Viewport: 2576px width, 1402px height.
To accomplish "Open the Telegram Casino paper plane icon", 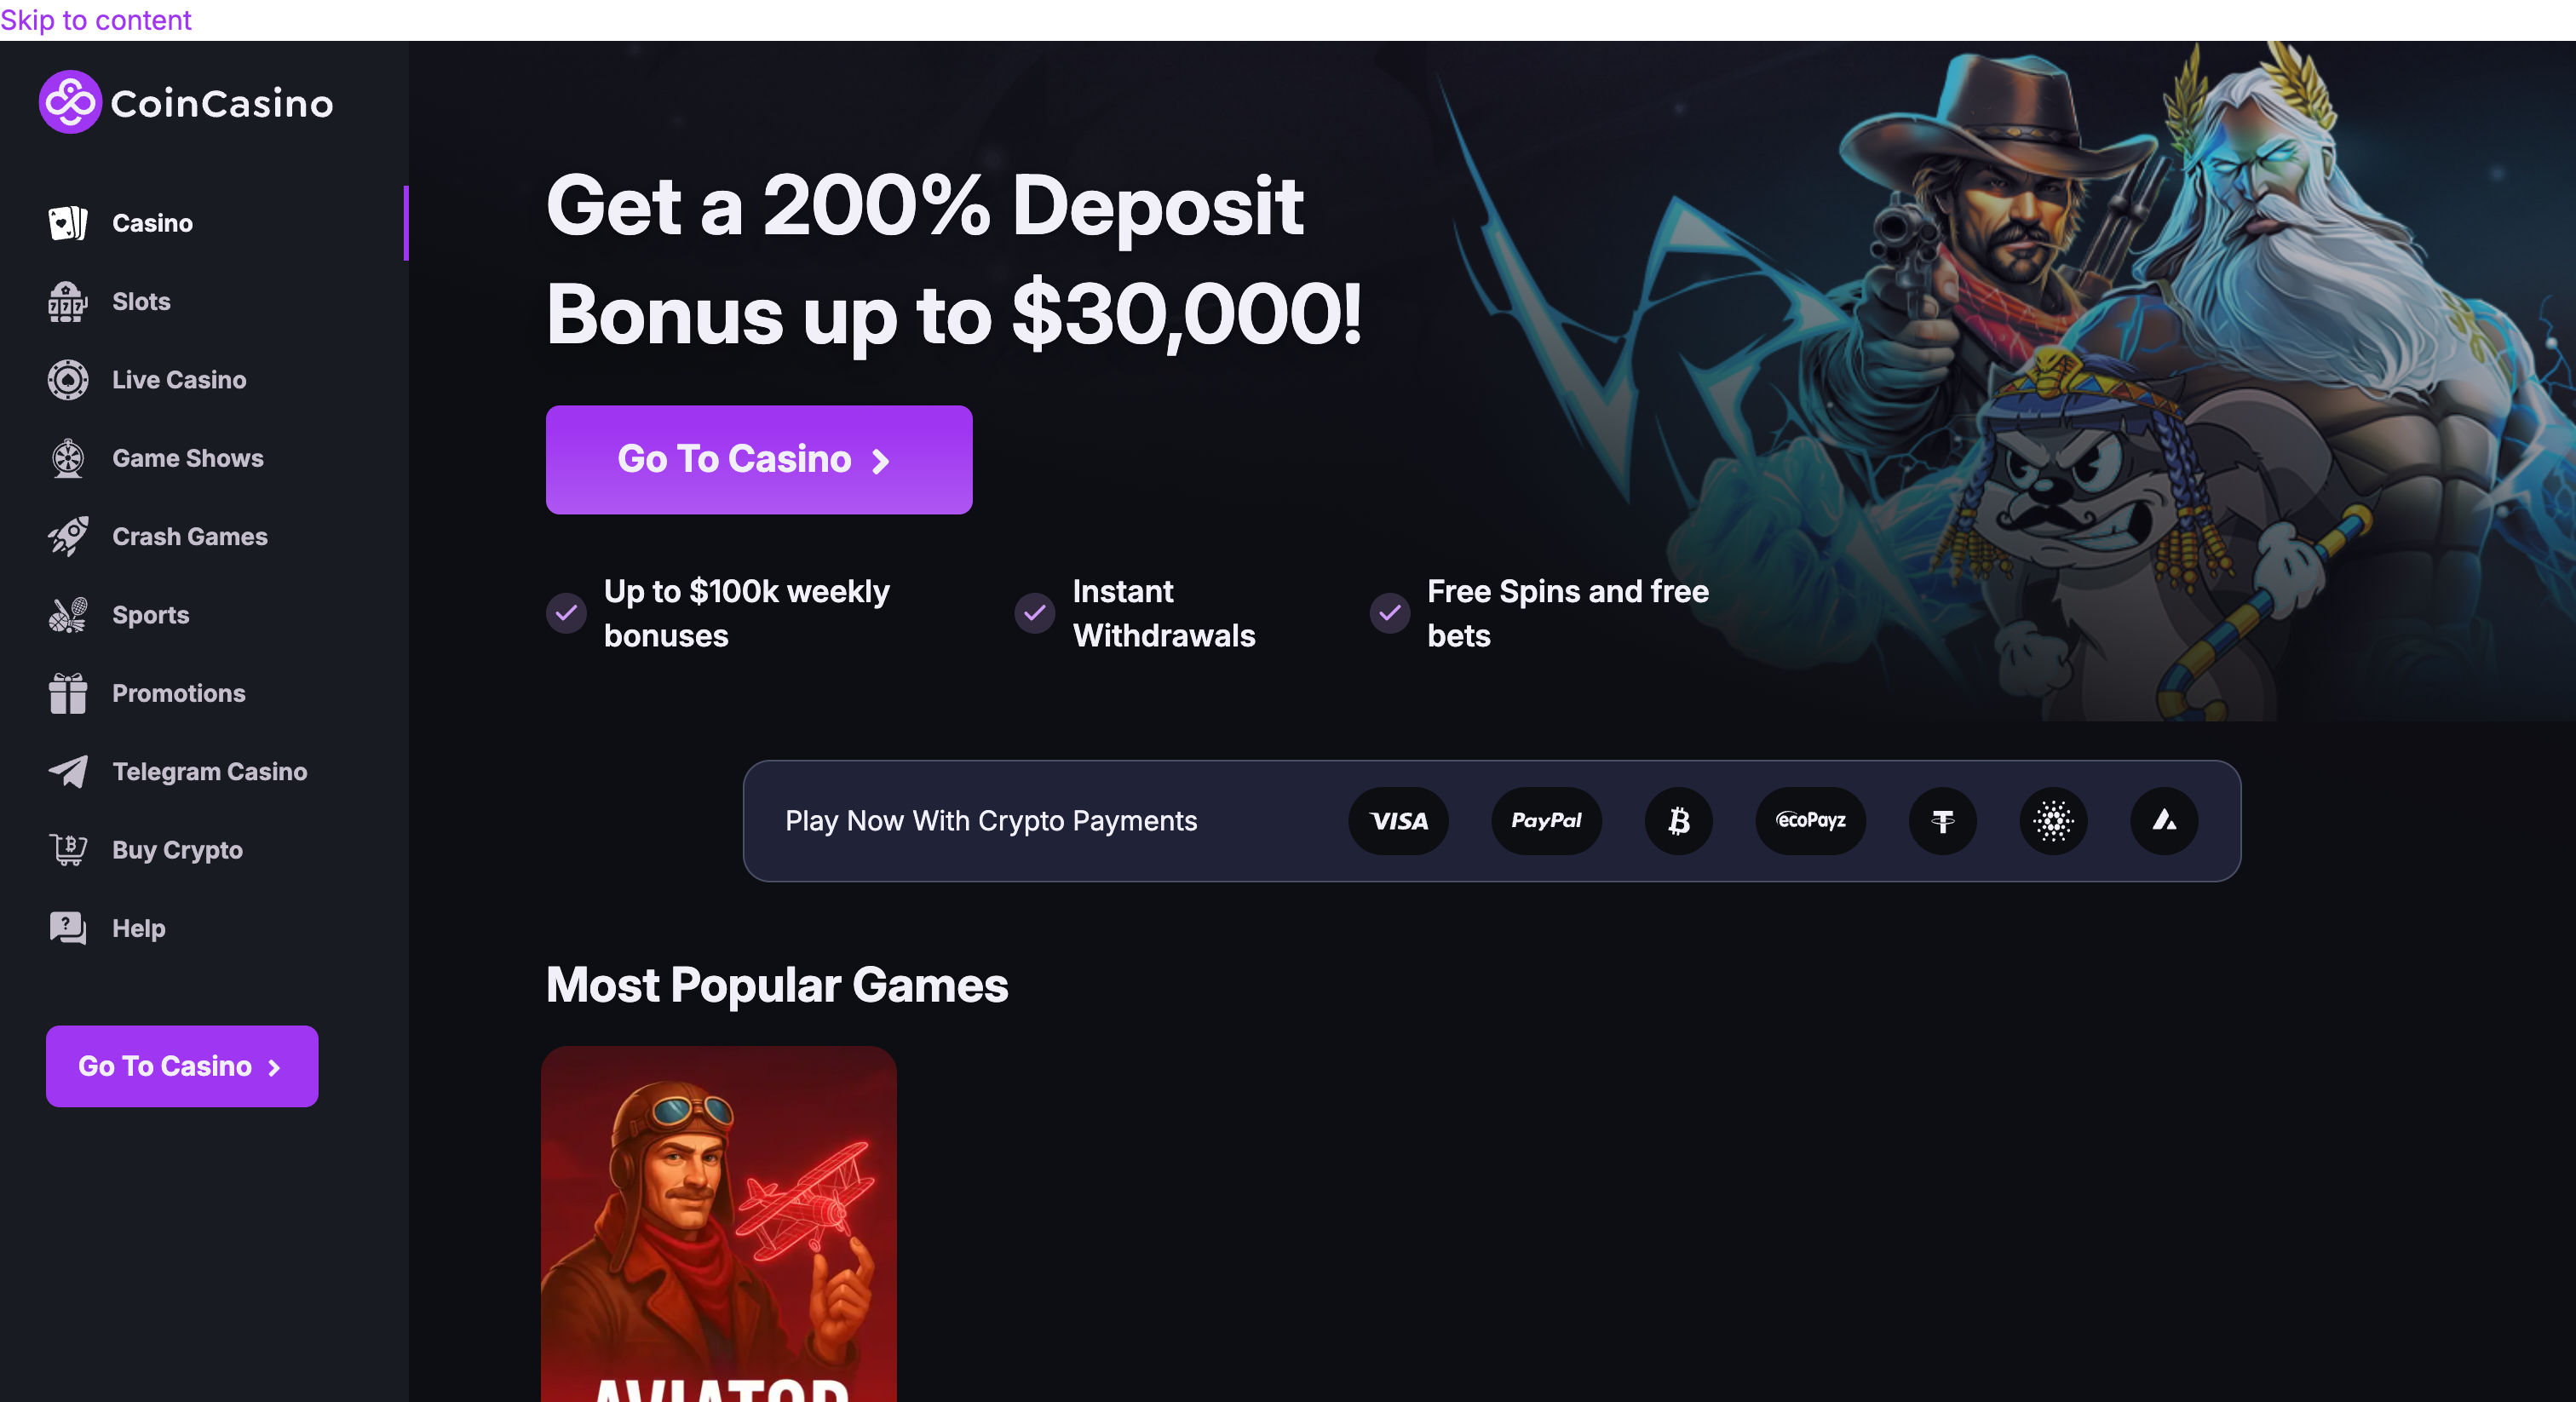I will click(68, 772).
